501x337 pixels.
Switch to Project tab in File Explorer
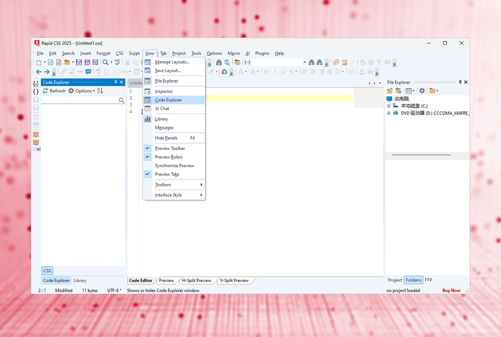click(x=395, y=280)
